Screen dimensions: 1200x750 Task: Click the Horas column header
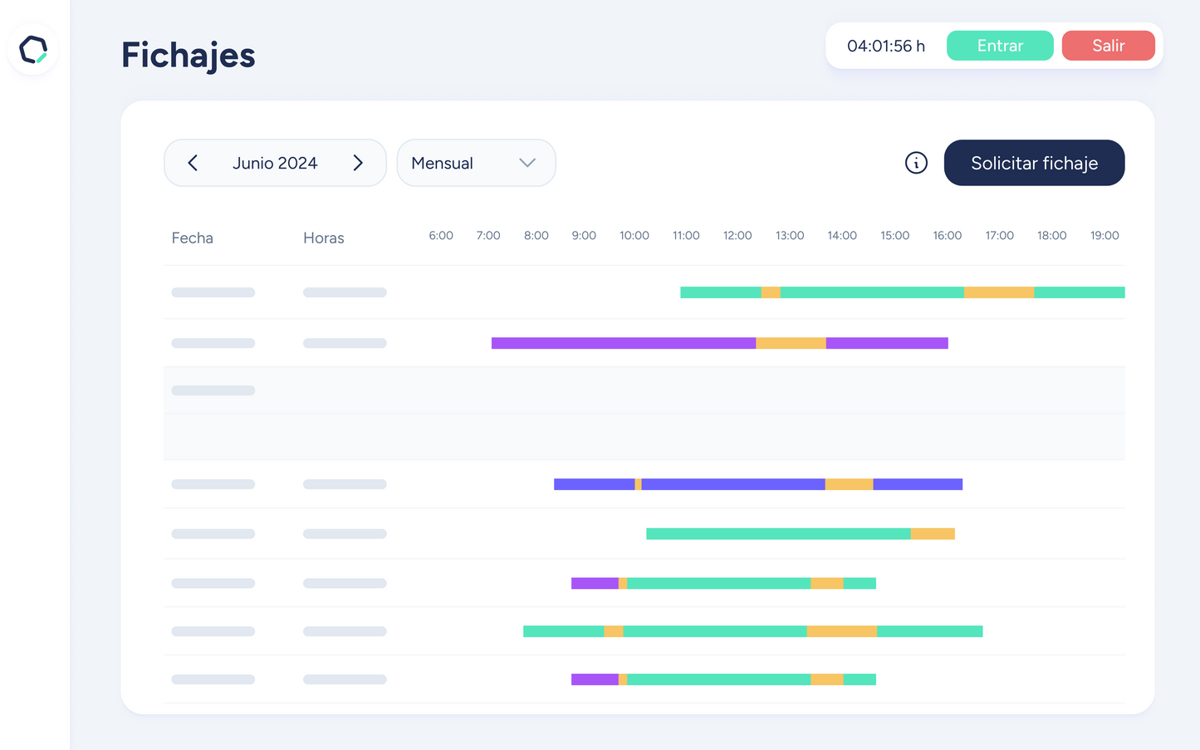323,238
